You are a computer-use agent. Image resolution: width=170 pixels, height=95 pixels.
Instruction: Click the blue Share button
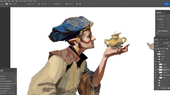[166, 4]
